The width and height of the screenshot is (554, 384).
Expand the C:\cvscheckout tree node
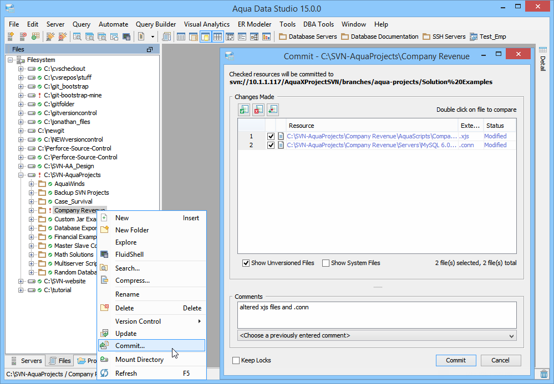point(21,69)
